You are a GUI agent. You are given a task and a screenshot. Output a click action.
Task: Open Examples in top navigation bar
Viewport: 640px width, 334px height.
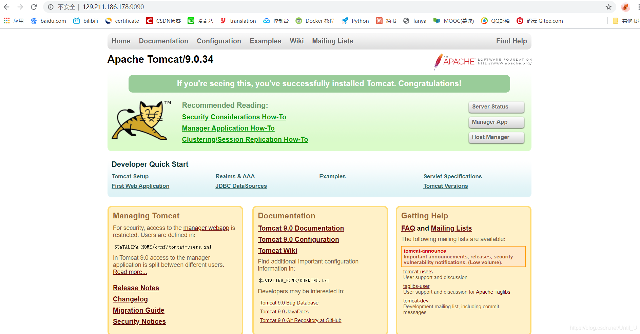pyautogui.click(x=266, y=41)
